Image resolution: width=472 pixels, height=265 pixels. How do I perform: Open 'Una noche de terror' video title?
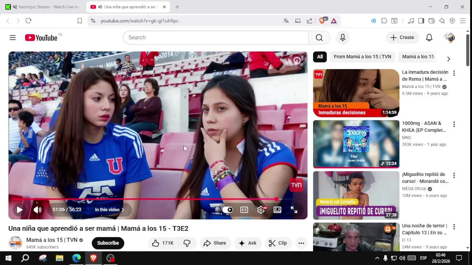coord(424,229)
